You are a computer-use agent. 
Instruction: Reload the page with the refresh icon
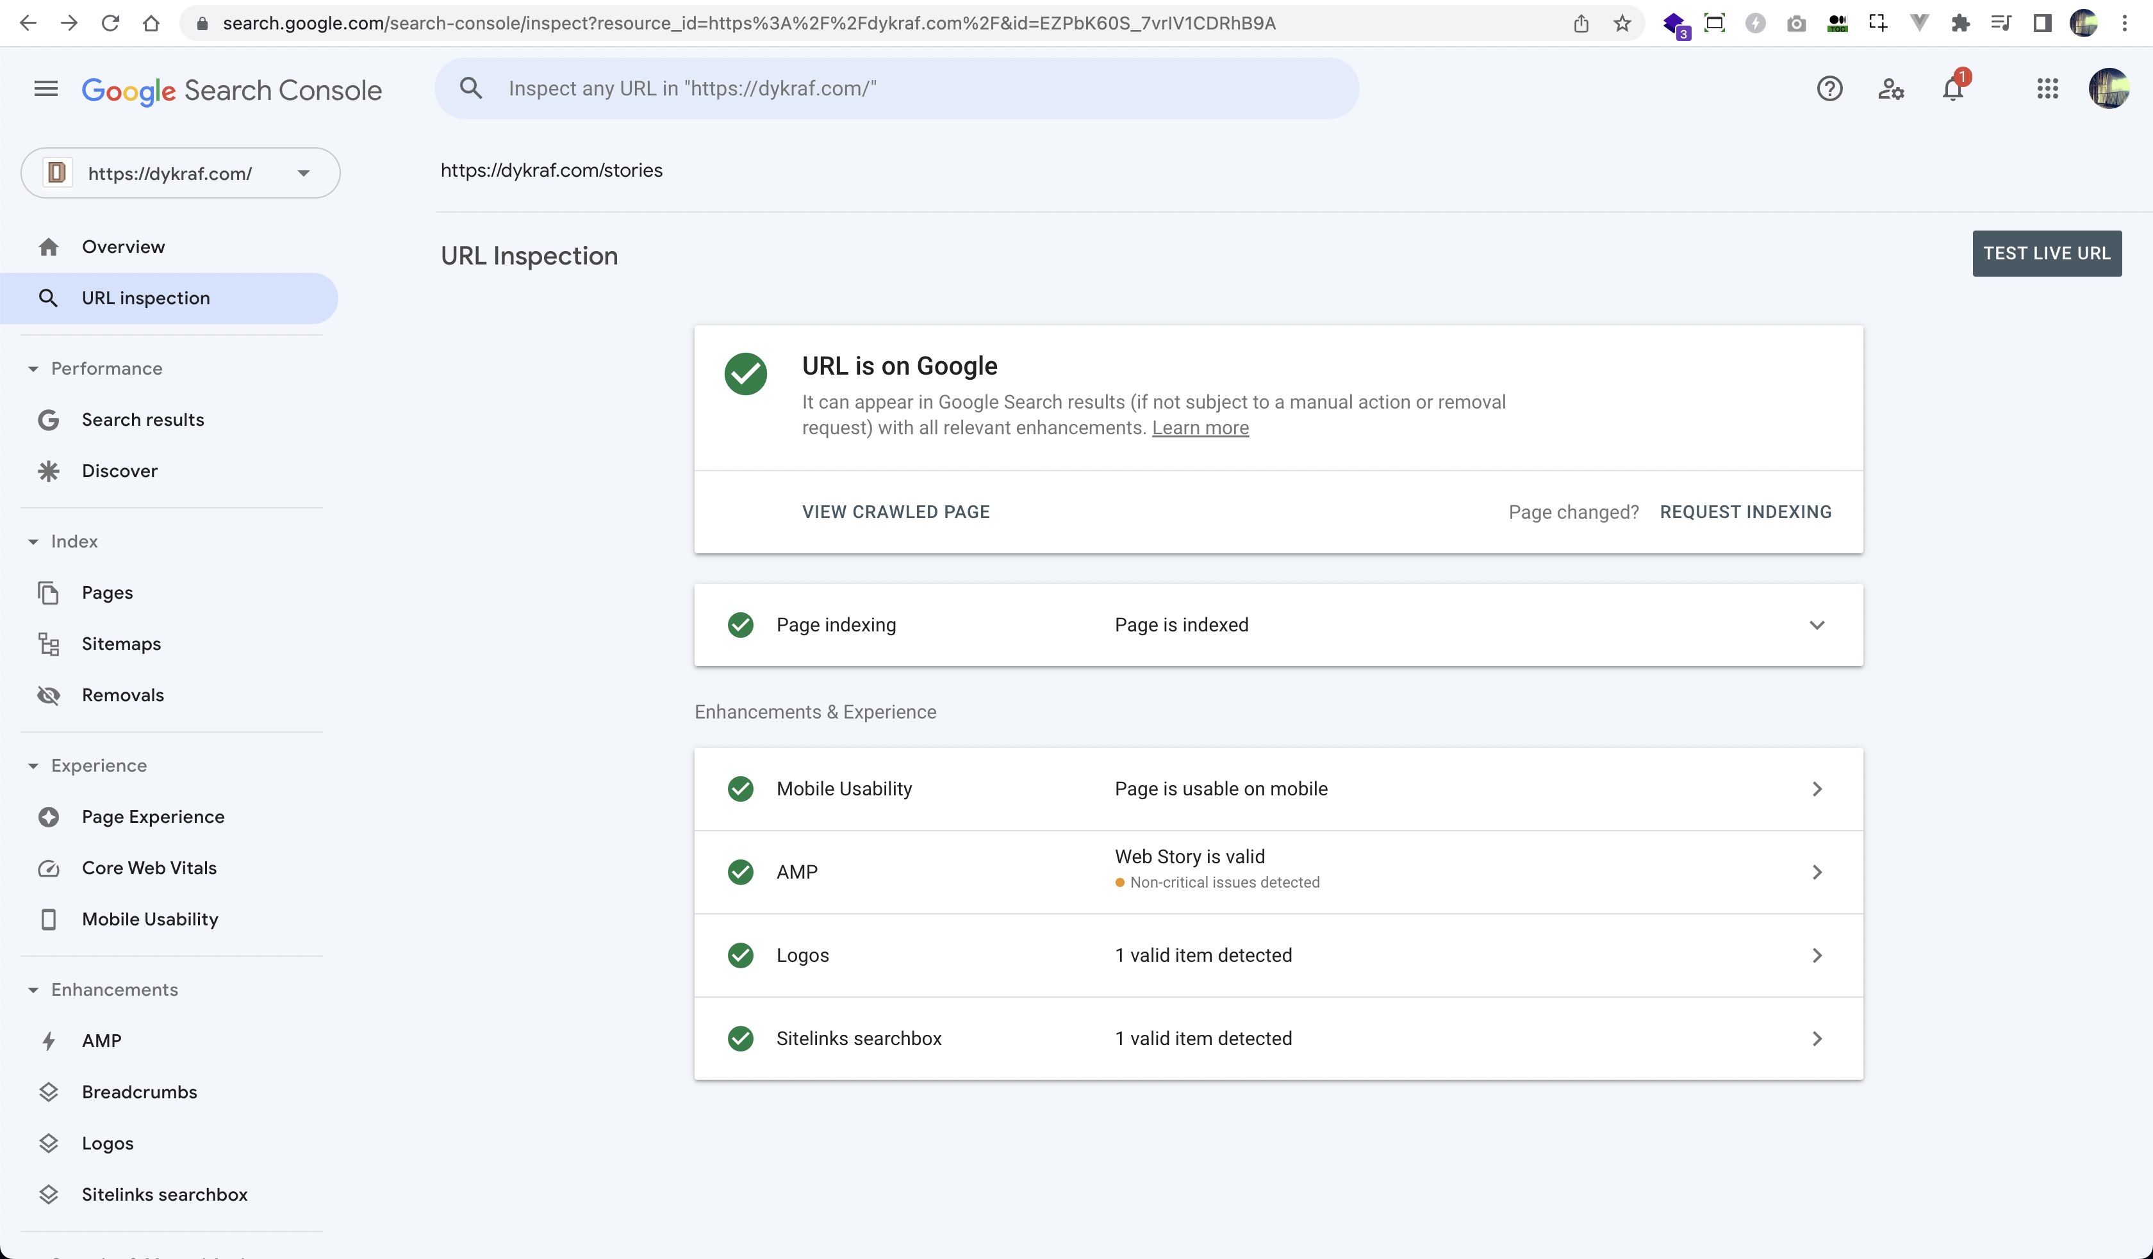[110, 23]
